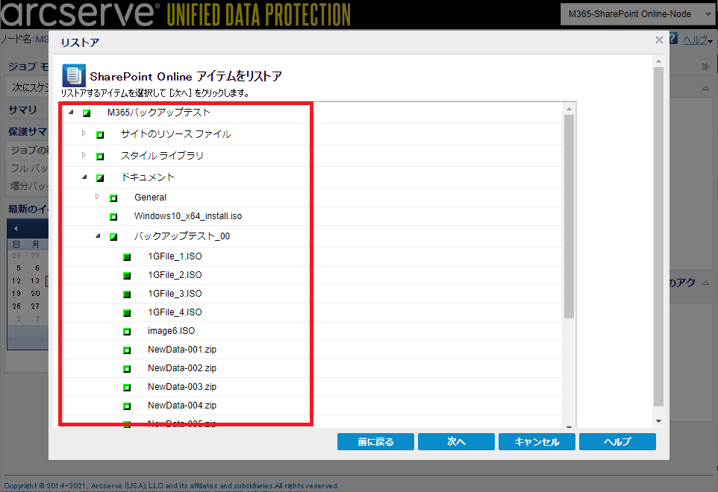Toggle checkbox for General folder
This screenshot has width=718, height=492.
point(113,198)
